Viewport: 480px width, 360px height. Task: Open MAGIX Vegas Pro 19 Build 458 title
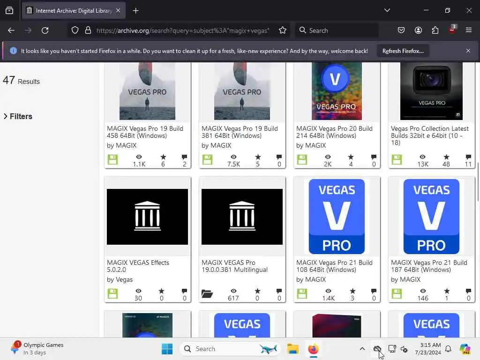[x=145, y=132]
